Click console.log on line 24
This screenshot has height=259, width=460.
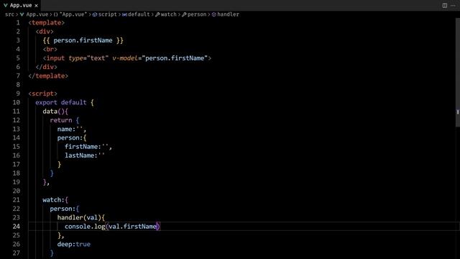click(x=85, y=227)
